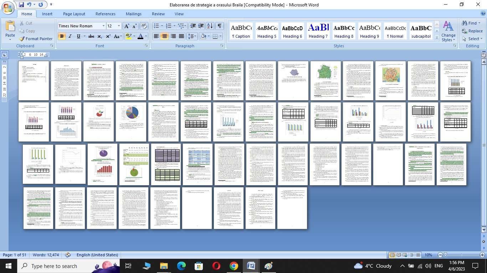Image resolution: width=487 pixels, height=273 pixels.
Task: Click the zoom in plus button
Action: point(482,255)
